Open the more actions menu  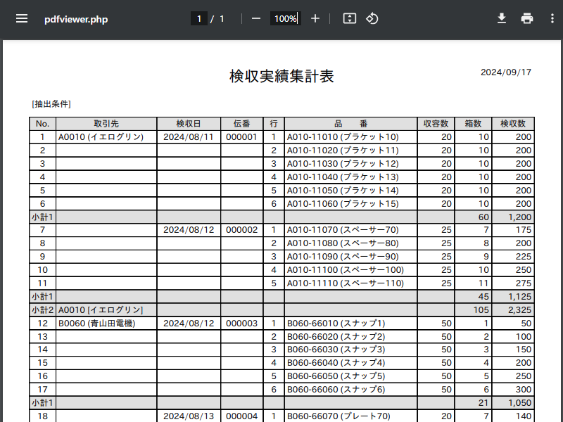click(x=552, y=19)
